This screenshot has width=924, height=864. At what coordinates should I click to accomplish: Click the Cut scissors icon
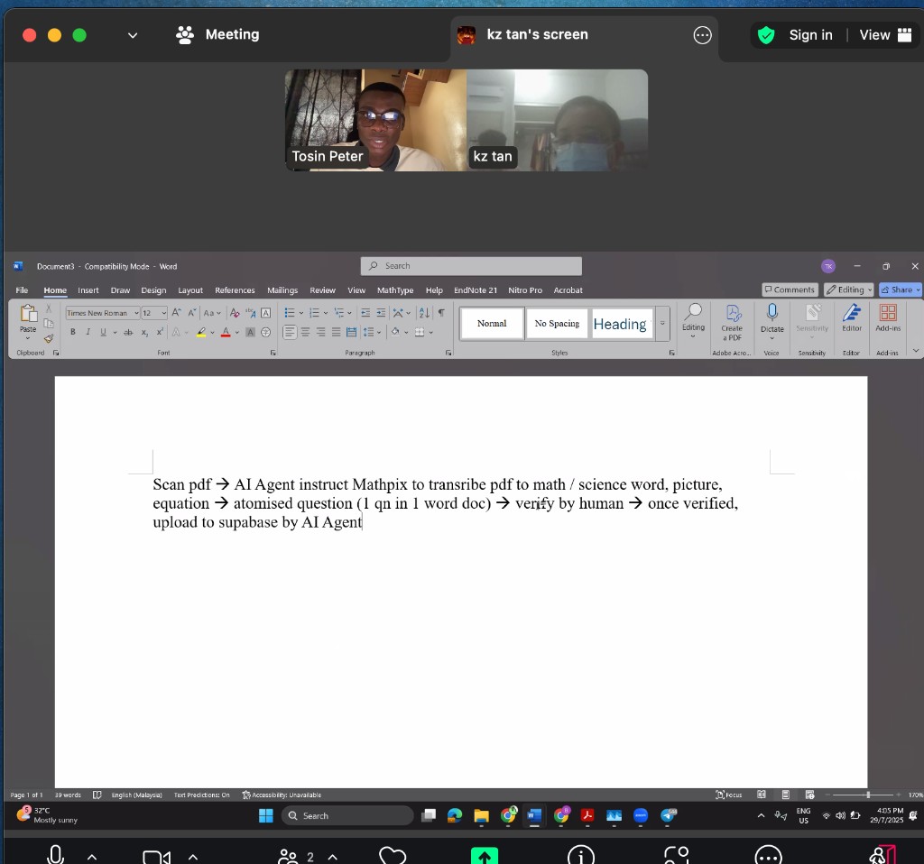point(49,308)
